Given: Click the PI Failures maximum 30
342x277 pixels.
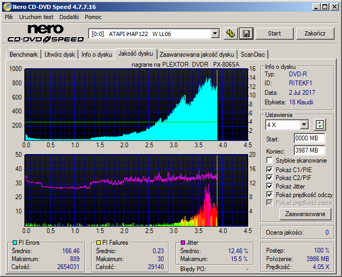Looking at the screenshot, I should 161,259.
